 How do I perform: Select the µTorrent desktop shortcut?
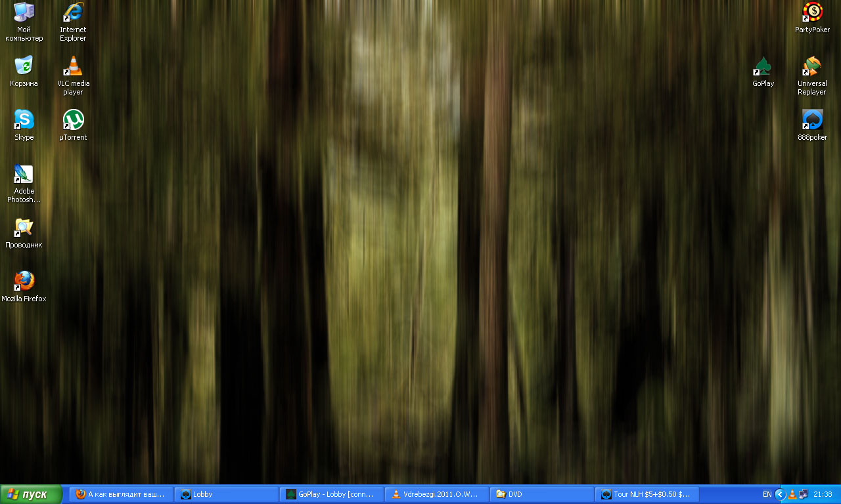point(73,125)
